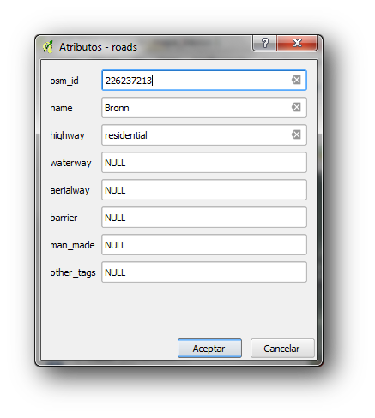Click the highway field showing residential
Viewport: 375px width, 418px height.
(x=204, y=135)
